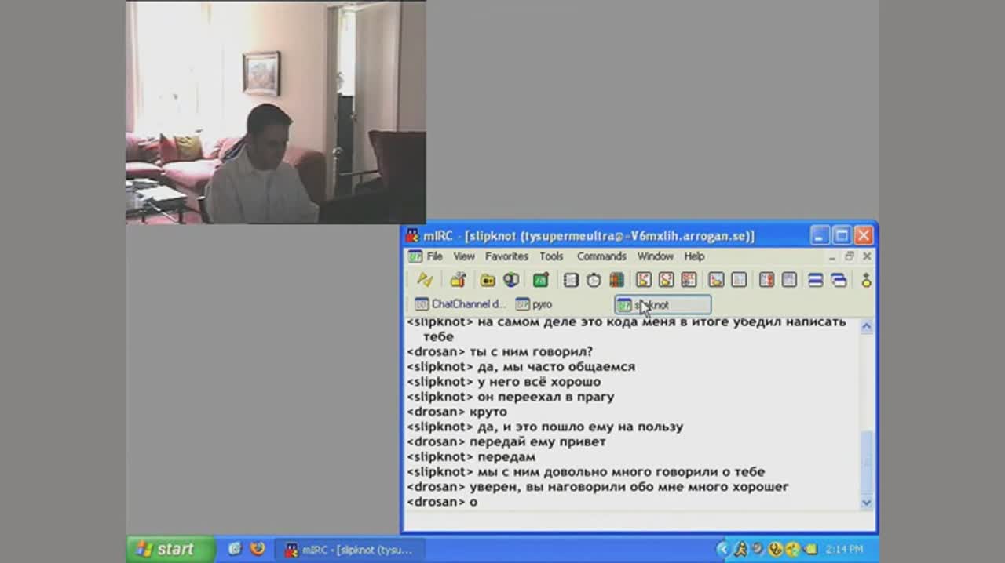Click the Cascade Windows icon

839,280
